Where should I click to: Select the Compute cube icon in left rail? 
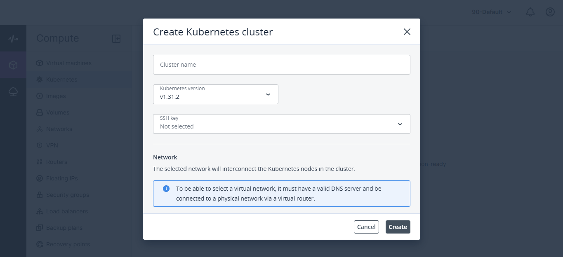(x=13, y=65)
